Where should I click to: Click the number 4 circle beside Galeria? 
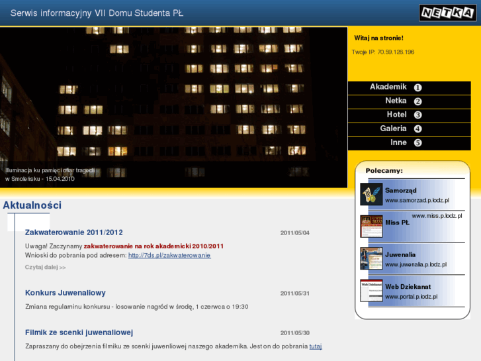(417, 129)
